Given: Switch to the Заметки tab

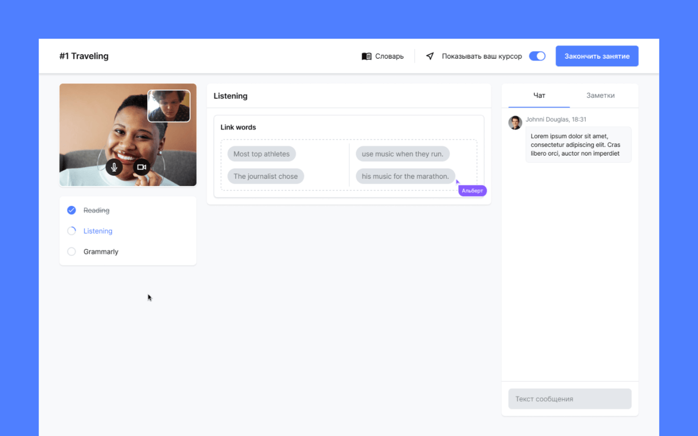Looking at the screenshot, I should 601,96.
